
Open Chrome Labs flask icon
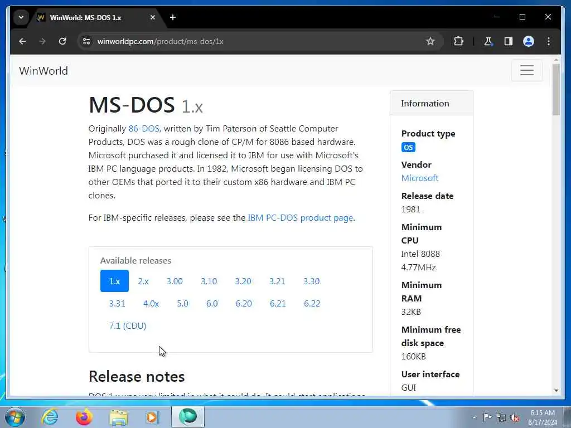point(488,41)
